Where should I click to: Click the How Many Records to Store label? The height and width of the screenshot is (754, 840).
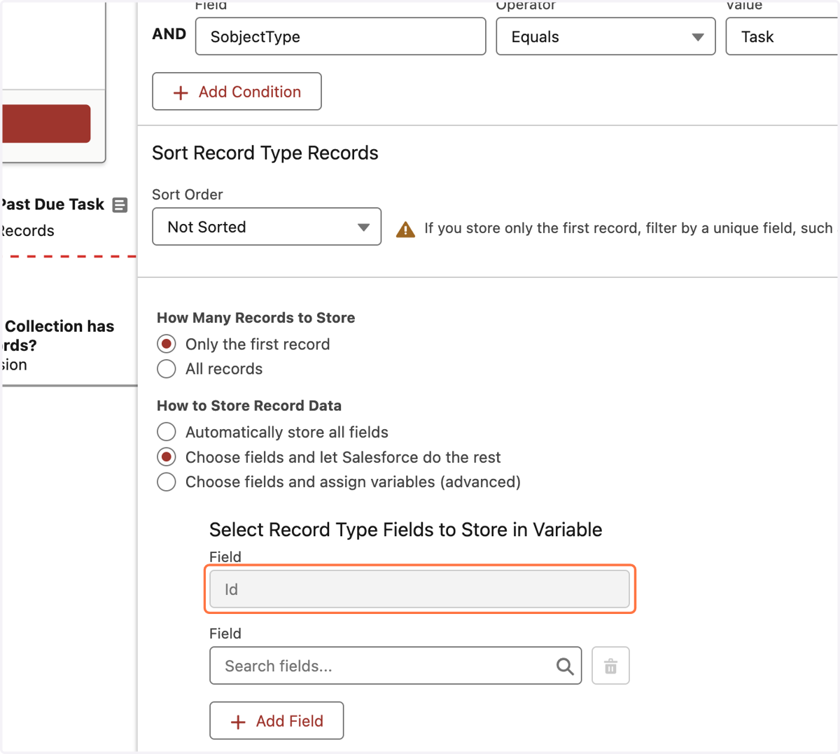[x=256, y=318]
